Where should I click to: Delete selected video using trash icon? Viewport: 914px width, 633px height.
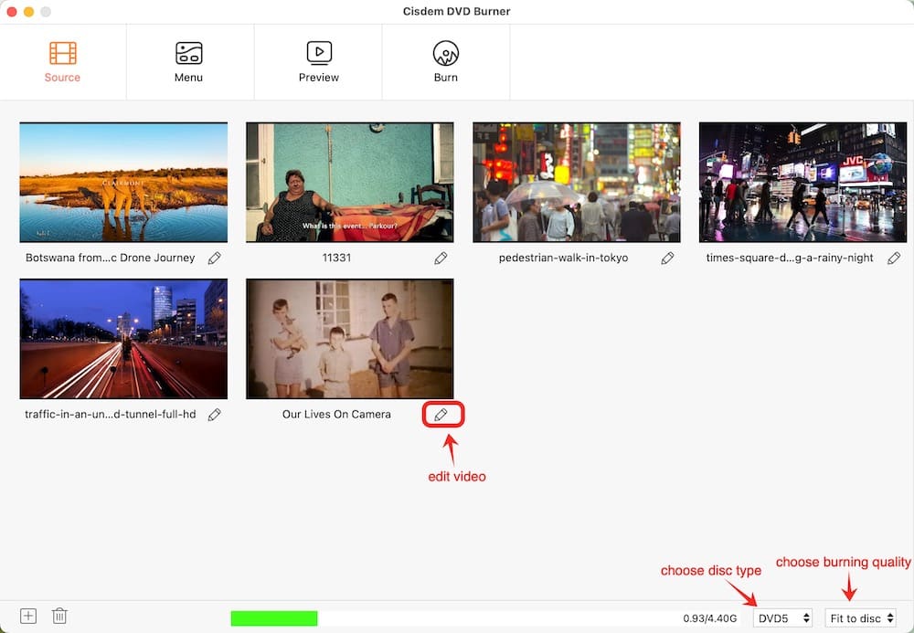tap(59, 617)
